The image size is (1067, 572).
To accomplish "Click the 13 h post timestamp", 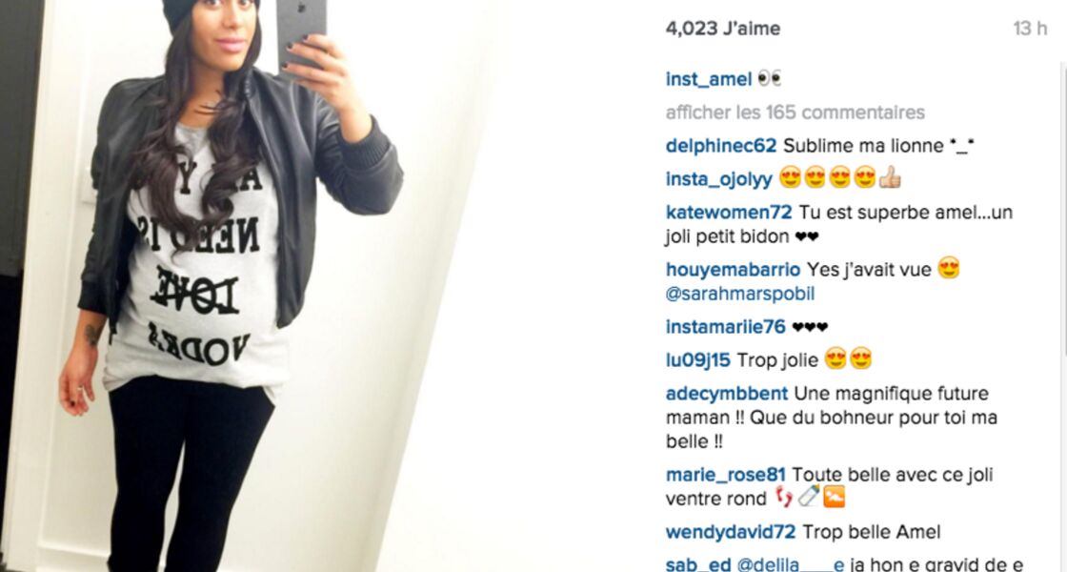I will tap(1030, 29).
